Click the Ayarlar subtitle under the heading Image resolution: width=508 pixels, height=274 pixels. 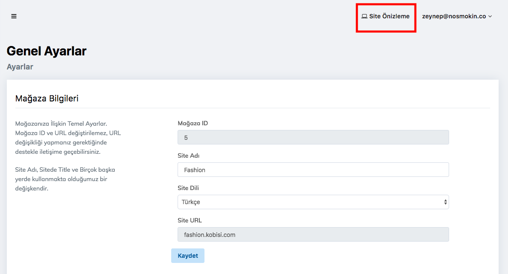pyautogui.click(x=20, y=67)
